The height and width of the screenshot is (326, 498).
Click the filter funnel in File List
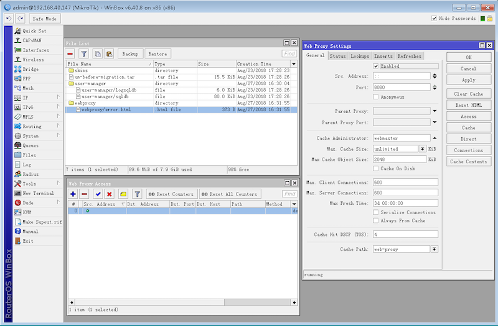[84, 54]
